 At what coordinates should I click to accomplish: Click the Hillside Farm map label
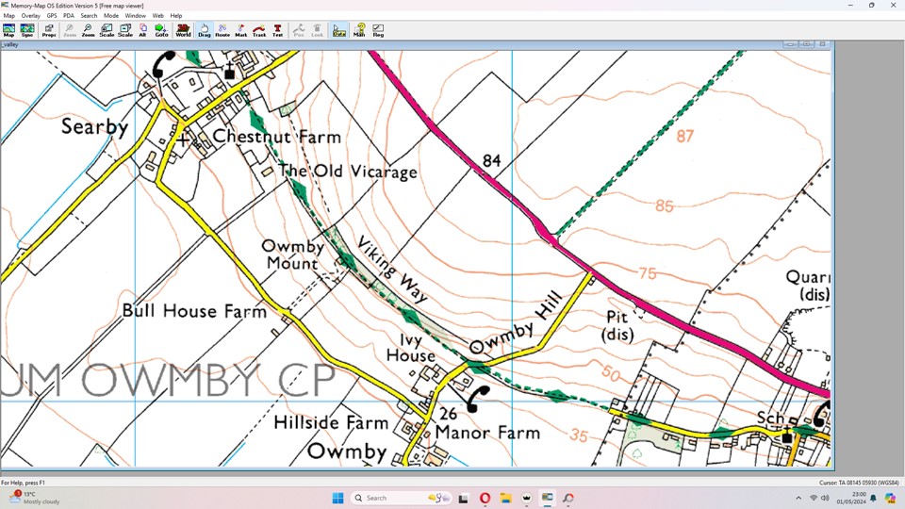click(x=331, y=422)
